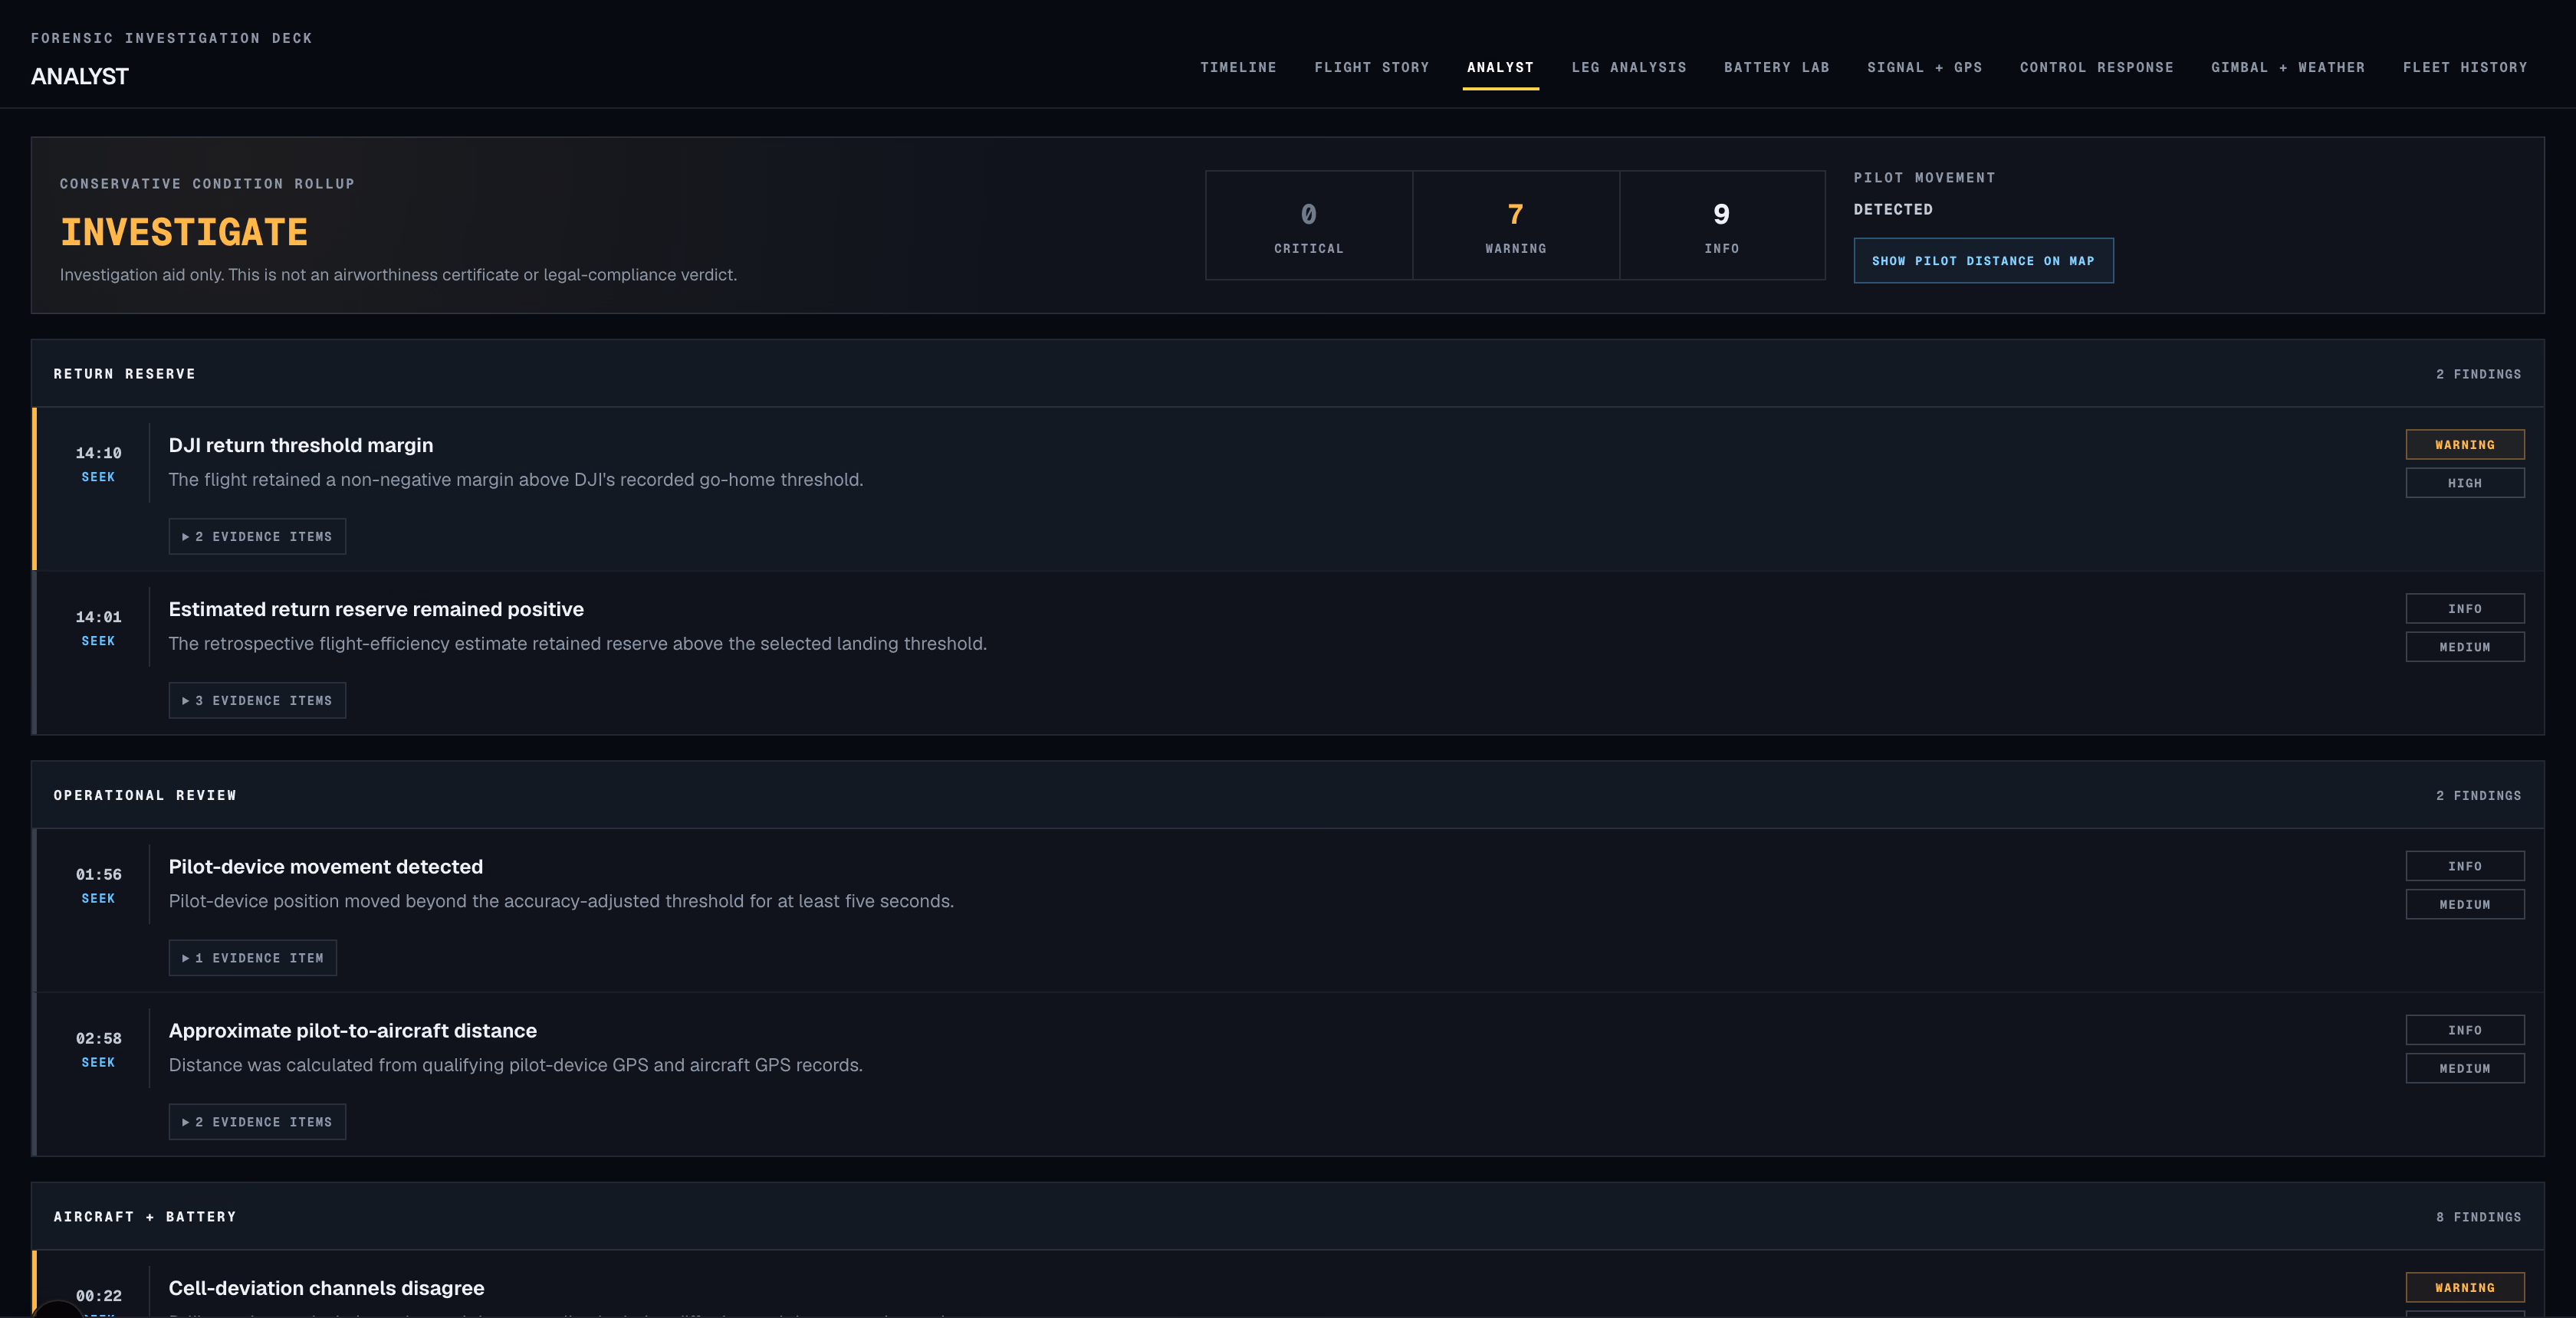The image size is (2576, 1318).
Task: Click the Operational Review section header
Action: (x=1288, y=795)
